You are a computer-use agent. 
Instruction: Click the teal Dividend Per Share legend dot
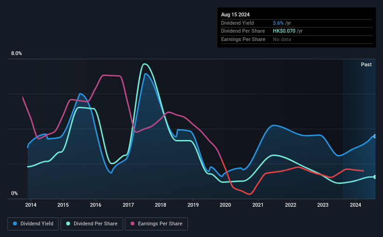(x=68, y=223)
